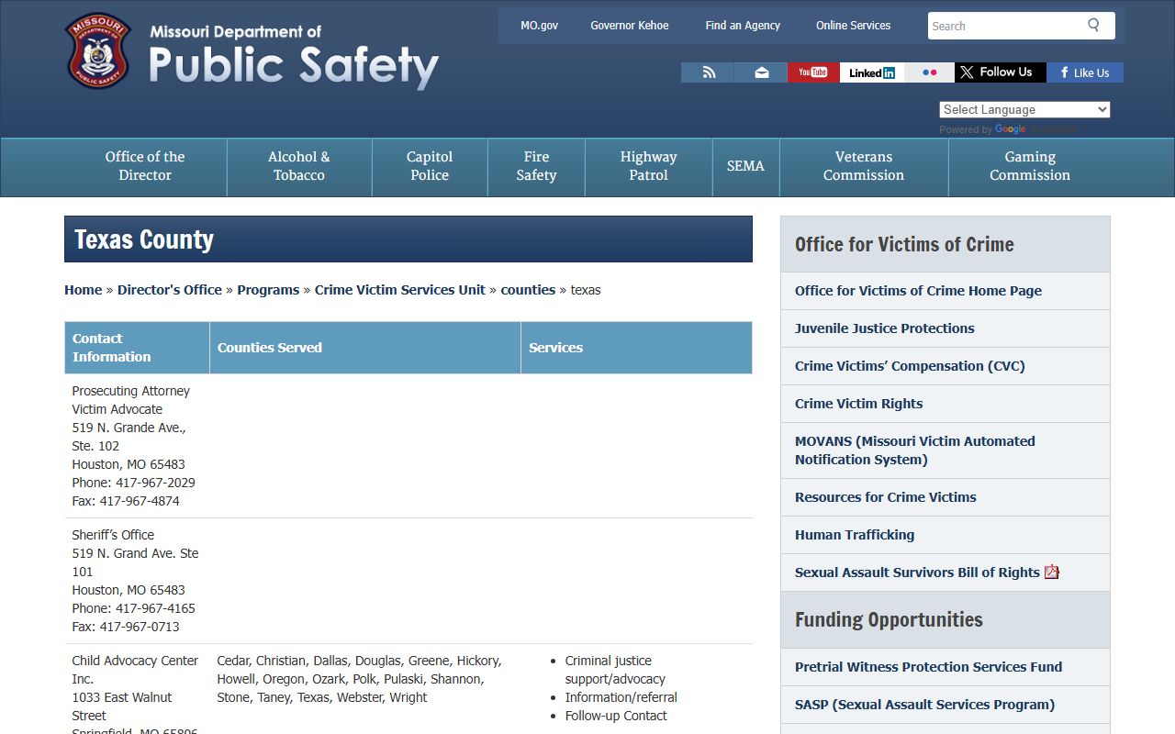The image size is (1175, 734).
Task: Click the X Follow Us button
Action: [x=1001, y=72]
